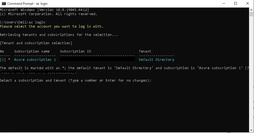Click the 'Subscription name' column header
The width and height of the screenshot is (254, 133).
pyautogui.click(x=32, y=51)
